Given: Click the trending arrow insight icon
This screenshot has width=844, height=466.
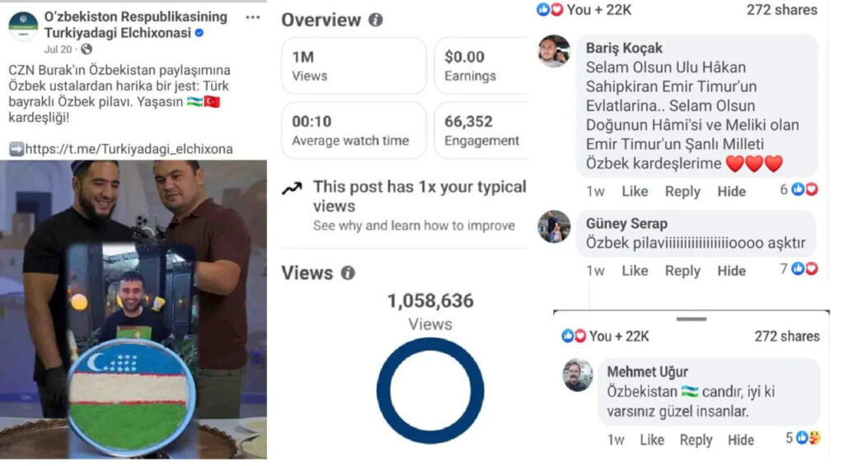Looking at the screenshot, I should point(293,188).
